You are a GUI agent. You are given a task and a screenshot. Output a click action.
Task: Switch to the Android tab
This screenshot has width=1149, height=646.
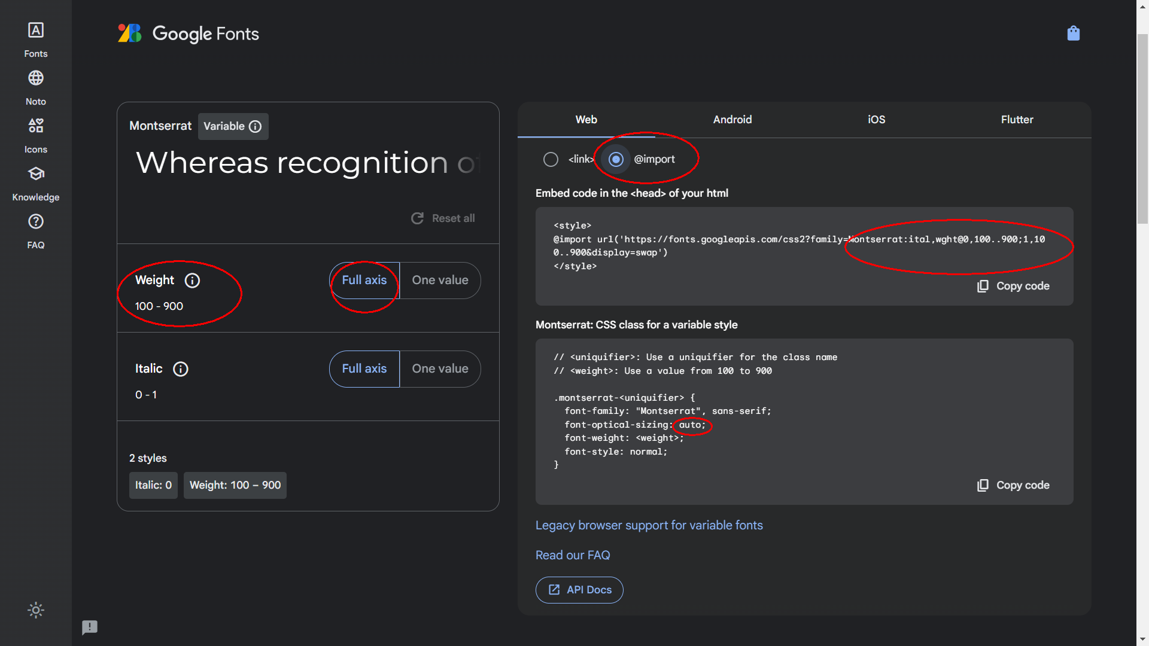[x=732, y=120]
